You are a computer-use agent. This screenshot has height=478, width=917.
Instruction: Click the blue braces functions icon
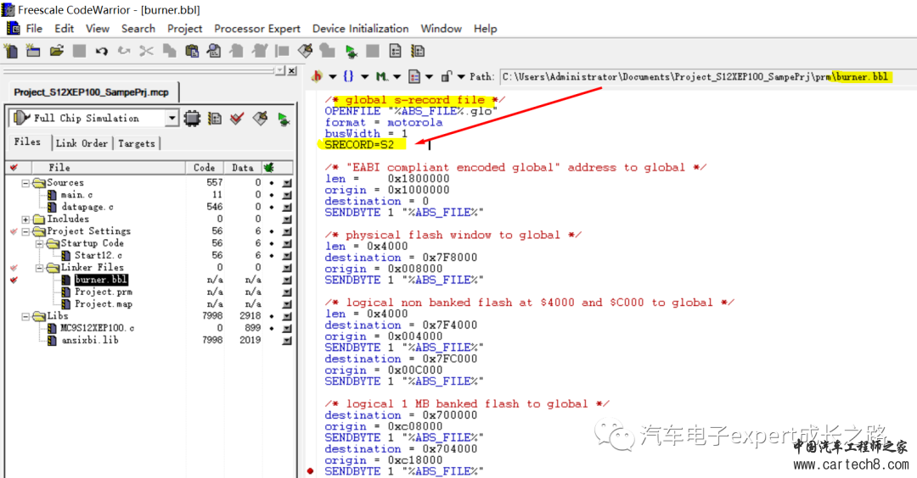[x=349, y=76]
